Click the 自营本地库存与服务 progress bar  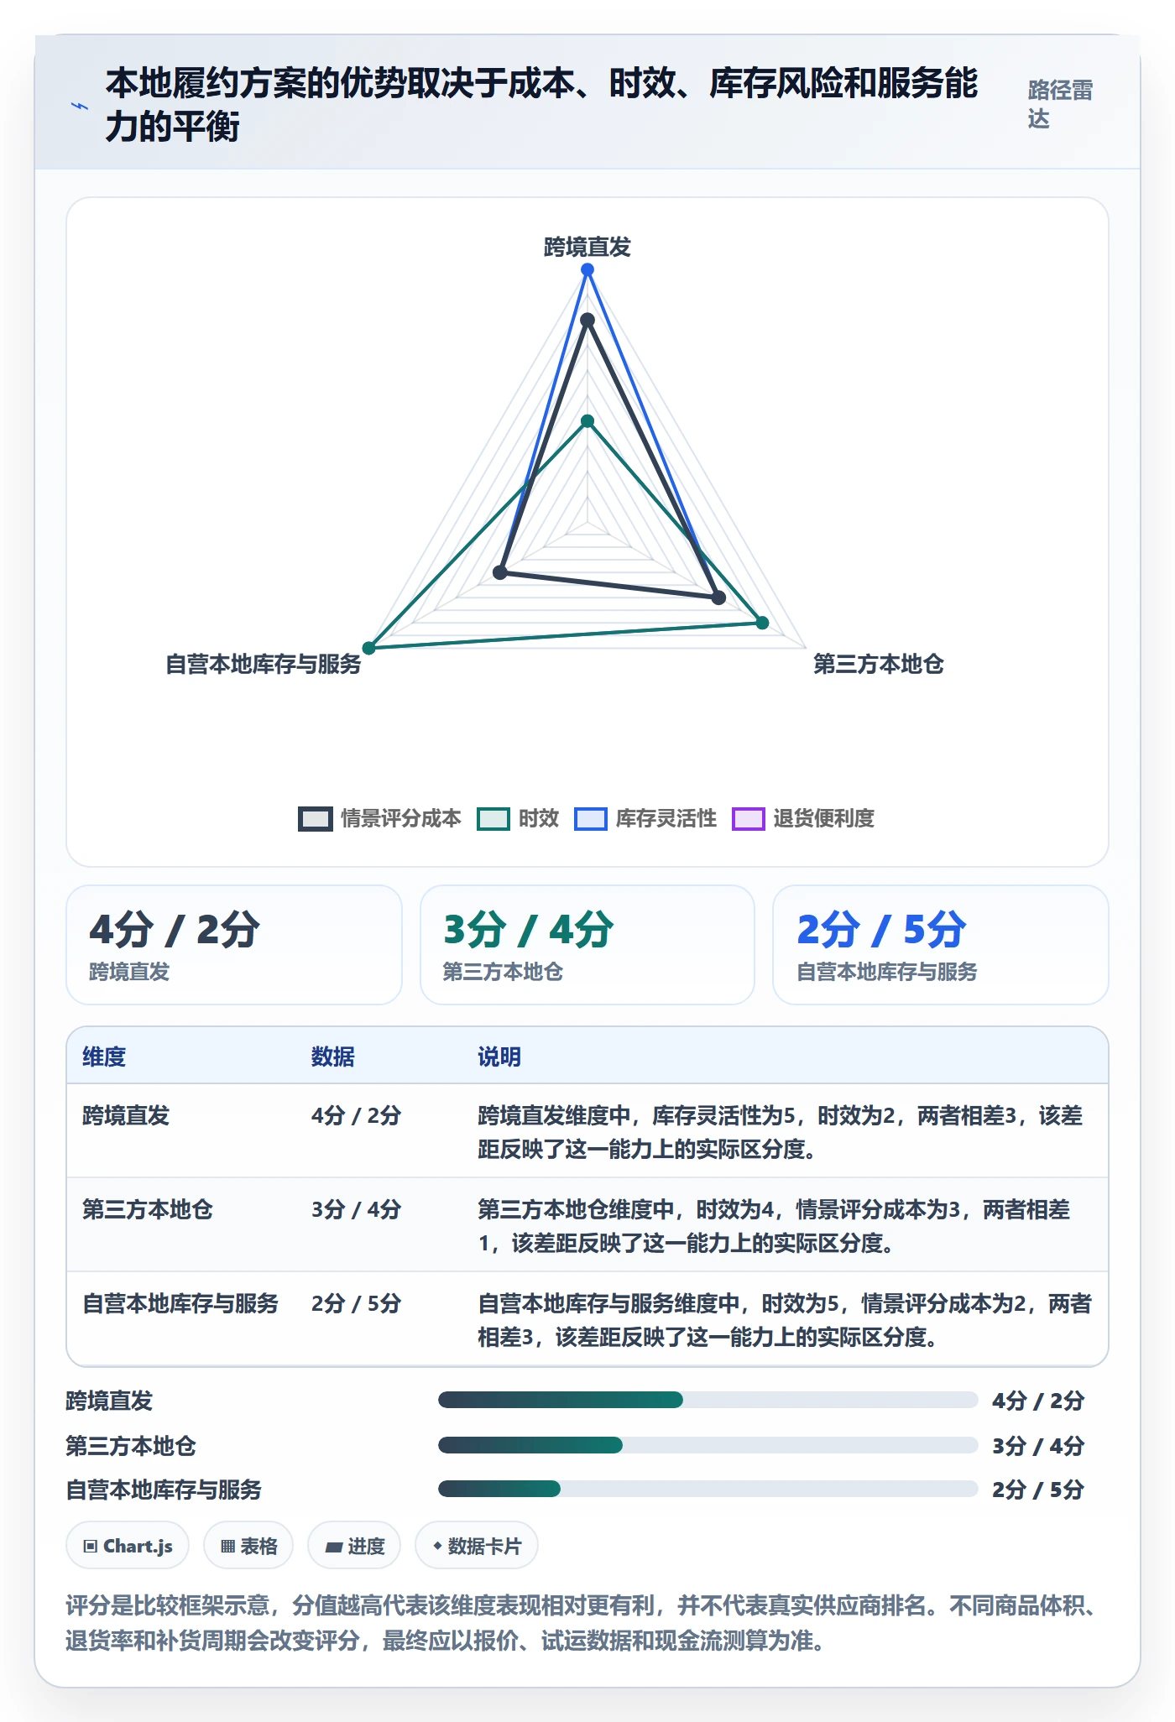coord(708,1489)
